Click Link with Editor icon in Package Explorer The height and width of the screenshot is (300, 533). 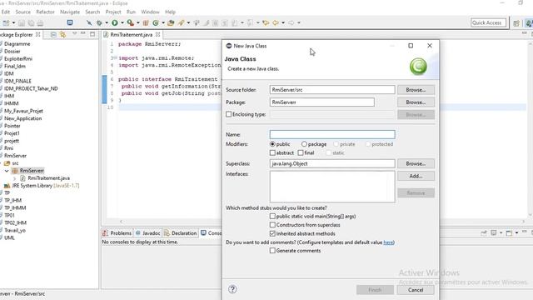(62, 34)
